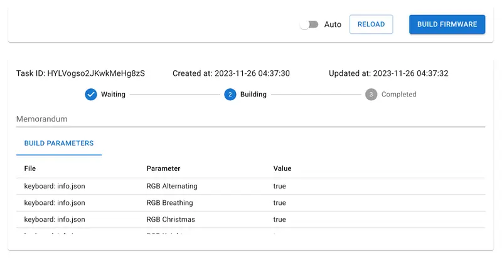The height and width of the screenshot is (258, 502).
Task: Select the Waiting step label
Action: [x=113, y=95]
